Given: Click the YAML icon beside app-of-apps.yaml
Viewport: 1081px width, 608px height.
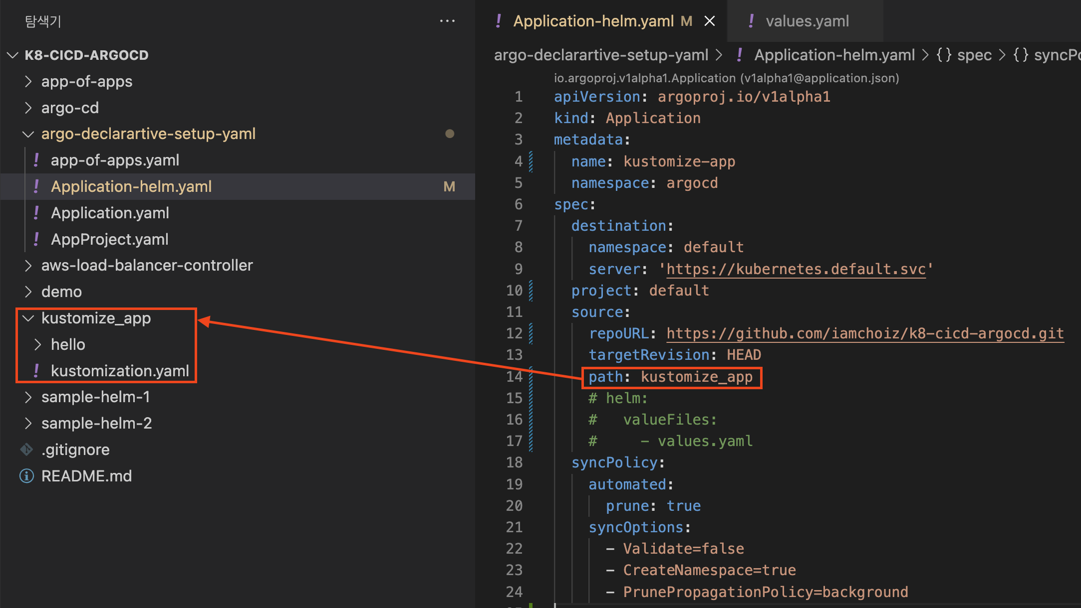Looking at the screenshot, I should pyautogui.click(x=36, y=160).
